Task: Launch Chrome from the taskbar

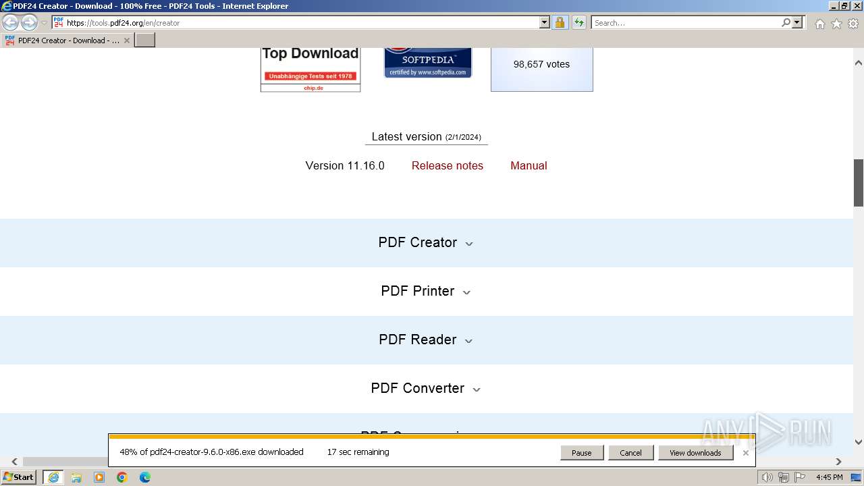Action: pos(122,477)
